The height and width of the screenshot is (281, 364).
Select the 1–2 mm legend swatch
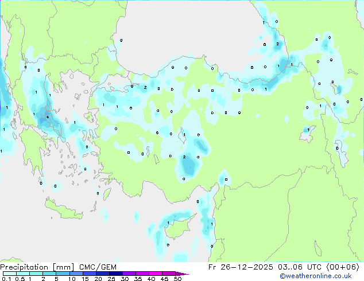pyautogui.click(x=36, y=274)
